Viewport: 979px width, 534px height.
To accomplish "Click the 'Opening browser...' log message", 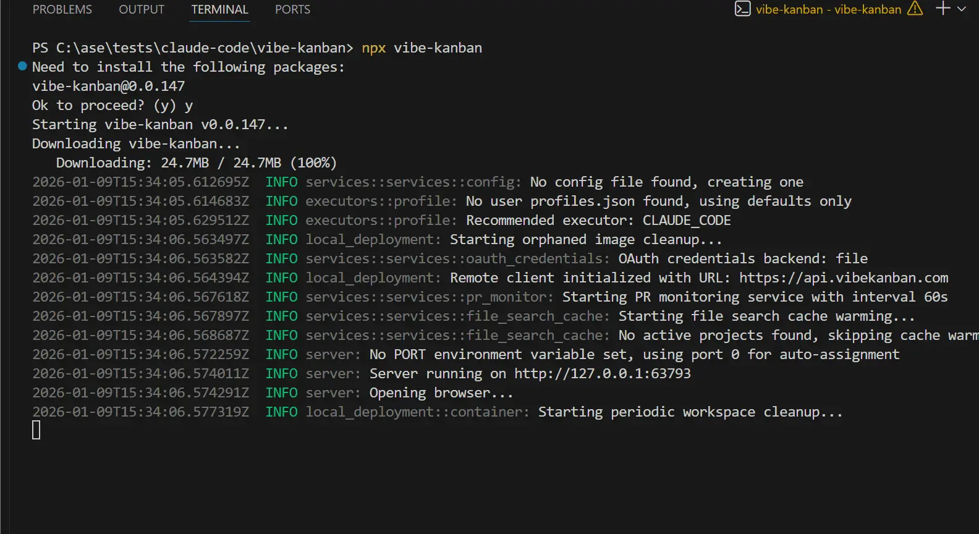I will (441, 393).
